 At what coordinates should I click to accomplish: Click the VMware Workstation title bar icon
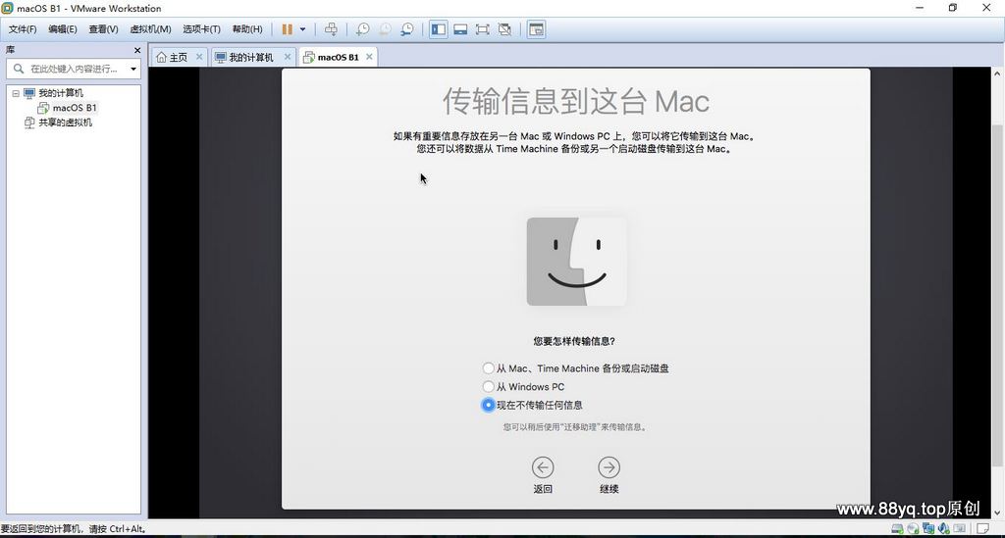[7, 8]
